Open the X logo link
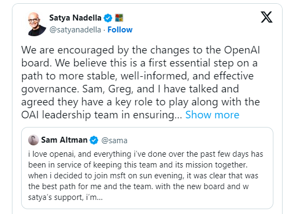This screenshot has height=214, width=301. pyautogui.click(x=266, y=17)
